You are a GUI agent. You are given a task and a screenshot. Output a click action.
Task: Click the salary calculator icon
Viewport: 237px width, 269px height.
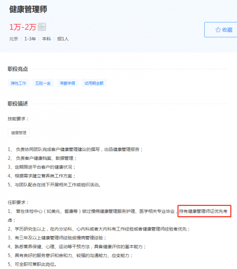pyautogui.click(x=42, y=27)
